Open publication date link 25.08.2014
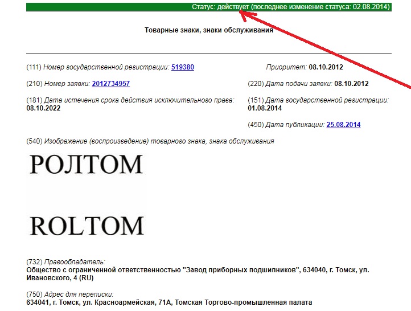Viewport: 411px width, 311px height. tap(343, 125)
